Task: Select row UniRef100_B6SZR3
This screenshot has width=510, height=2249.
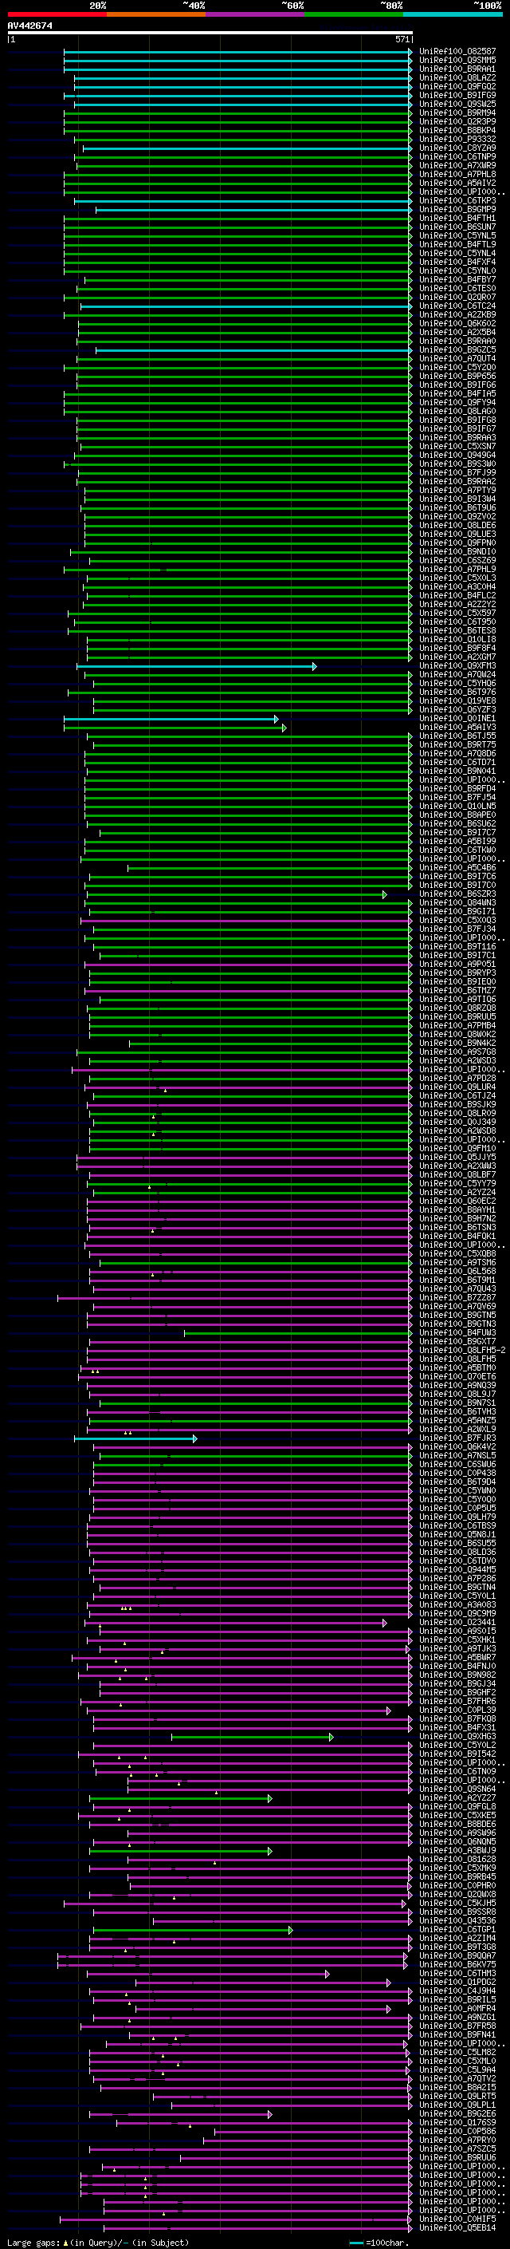Action: pyautogui.click(x=457, y=894)
